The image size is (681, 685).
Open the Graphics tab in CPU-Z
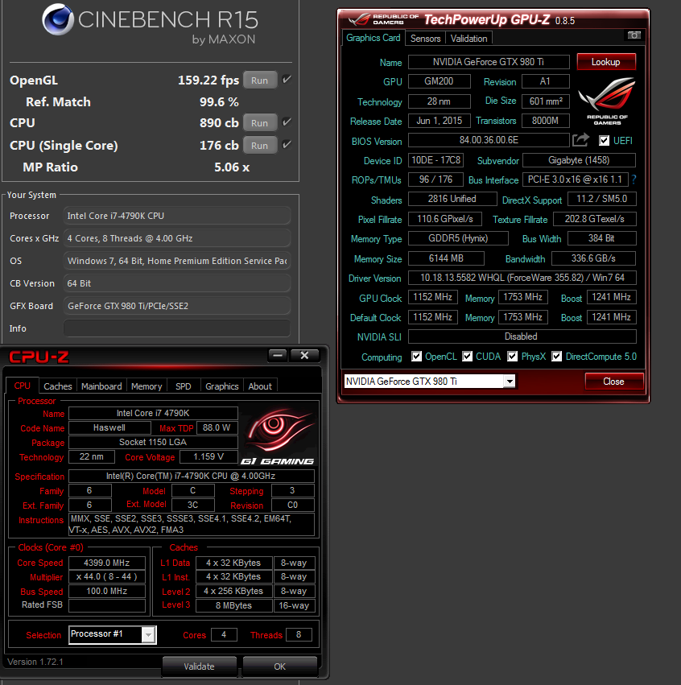(x=222, y=386)
